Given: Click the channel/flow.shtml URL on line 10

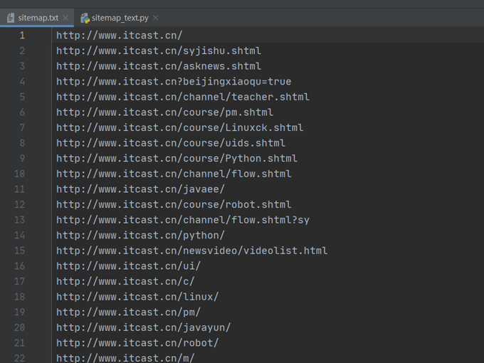Looking at the screenshot, I should click(174, 174).
